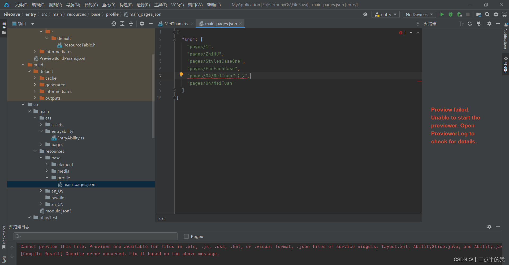The height and width of the screenshot is (265, 509).
Task: Hide the project panel with minus icon
Action: [151, 24]
